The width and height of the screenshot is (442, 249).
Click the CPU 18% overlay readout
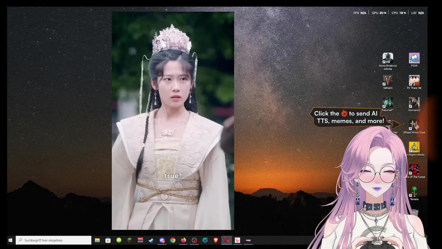398,13
